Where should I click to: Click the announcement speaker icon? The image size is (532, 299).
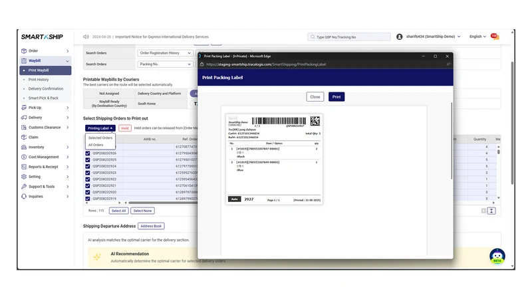point(86,37)
